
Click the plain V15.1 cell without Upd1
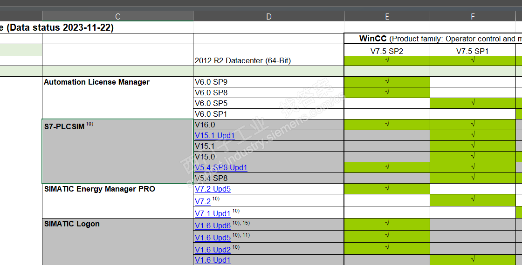point(268,146)
